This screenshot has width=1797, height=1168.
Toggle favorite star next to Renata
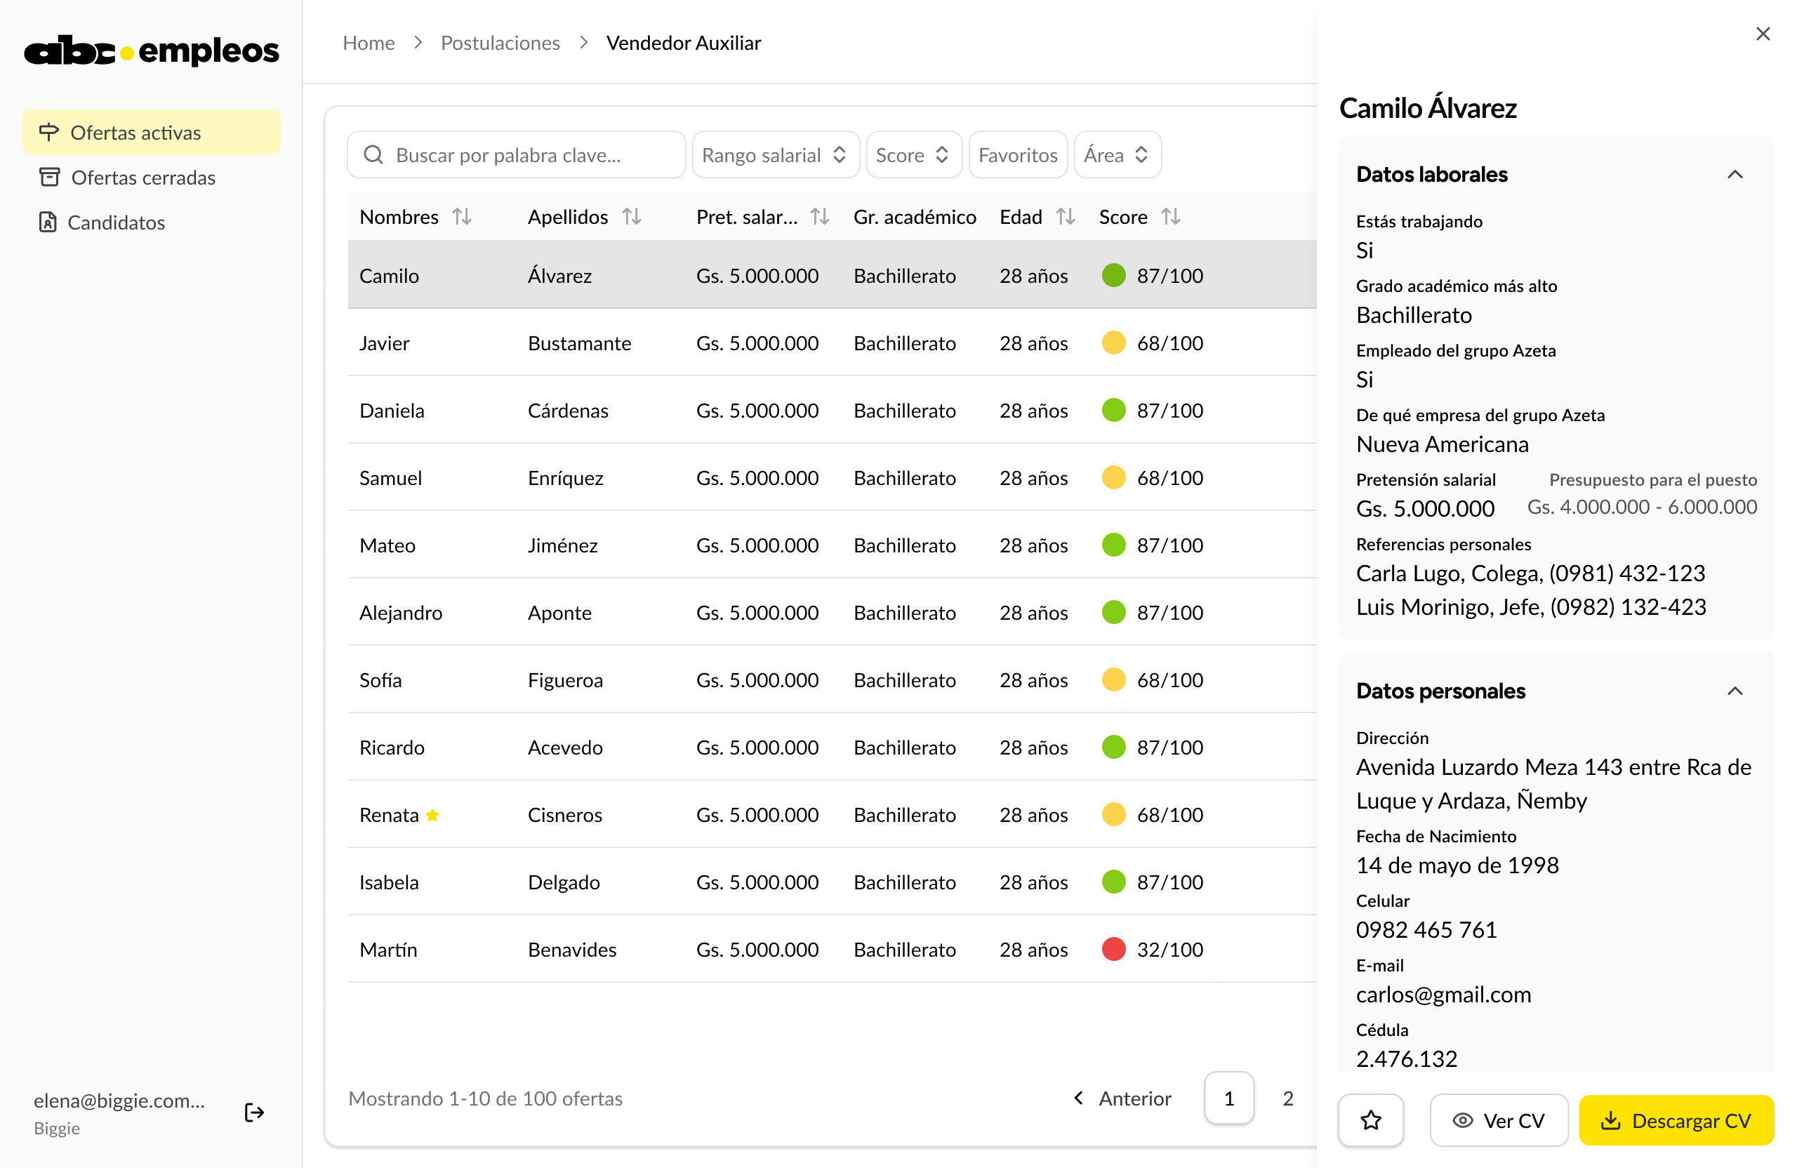coord(432,815)
